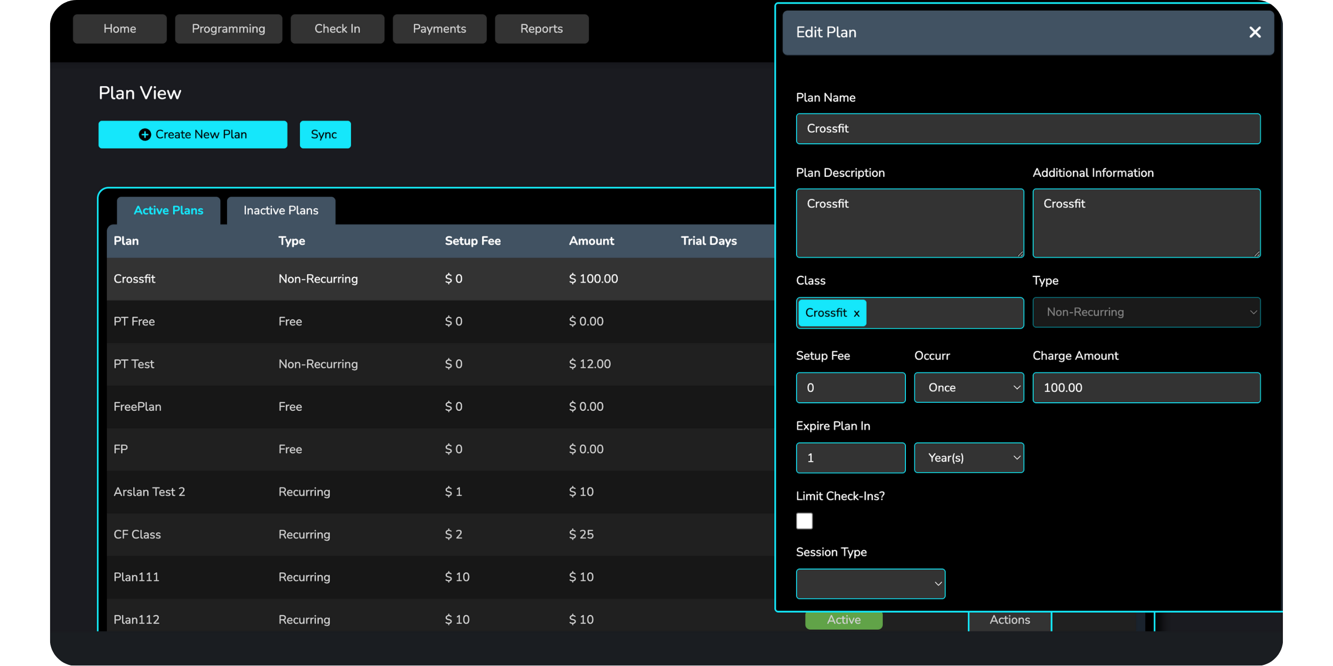Focus the Charge Amount field
The width and height of the screenshot is (1333, 666).
(x=1146, y=387)
